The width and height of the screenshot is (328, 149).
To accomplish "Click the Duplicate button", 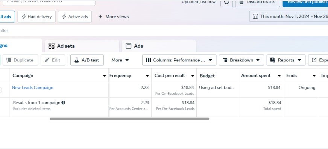I will coord(20,60).
